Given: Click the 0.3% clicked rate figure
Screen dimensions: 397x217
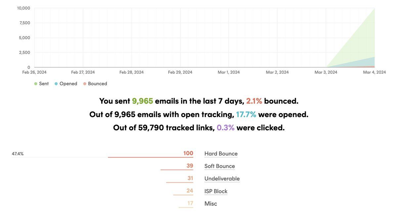Looking at the screenshot, I should pos(225,128).
